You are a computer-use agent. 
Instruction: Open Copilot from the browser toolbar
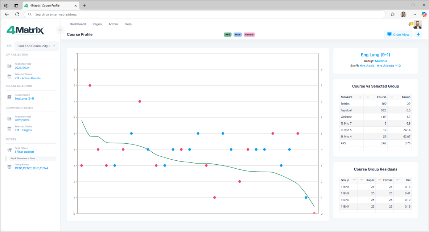tap(424, 14)
